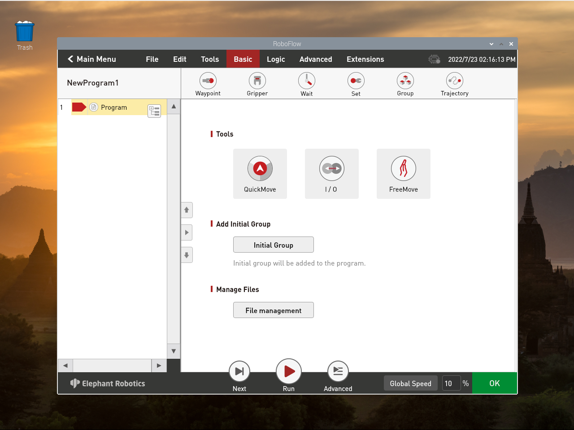The width and height of the screenshot is (574, 430).
Task: Open the QuickMove tool
Action: 260,173
